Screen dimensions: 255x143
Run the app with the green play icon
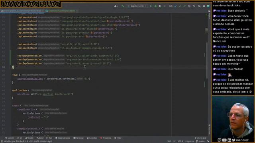pyautogui.click(x=151, y=6)
